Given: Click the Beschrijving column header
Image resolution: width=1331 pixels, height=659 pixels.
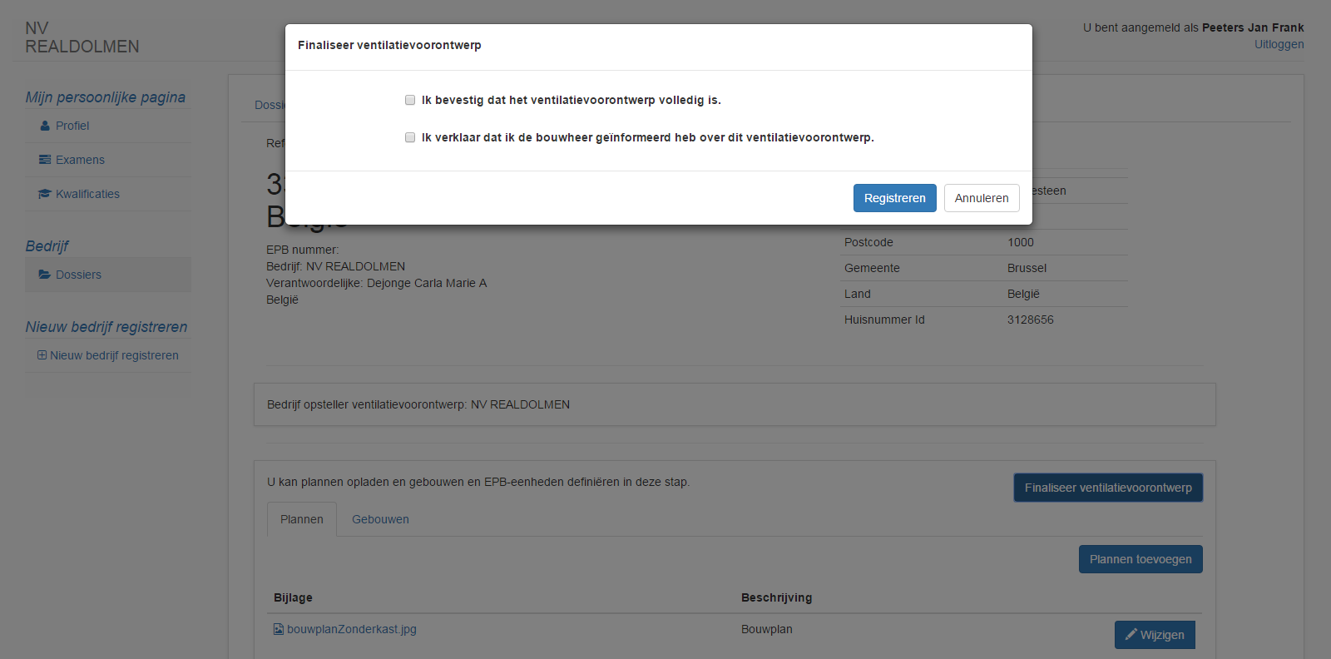Looking at the screenshot, I should click(x=776, y=597).
